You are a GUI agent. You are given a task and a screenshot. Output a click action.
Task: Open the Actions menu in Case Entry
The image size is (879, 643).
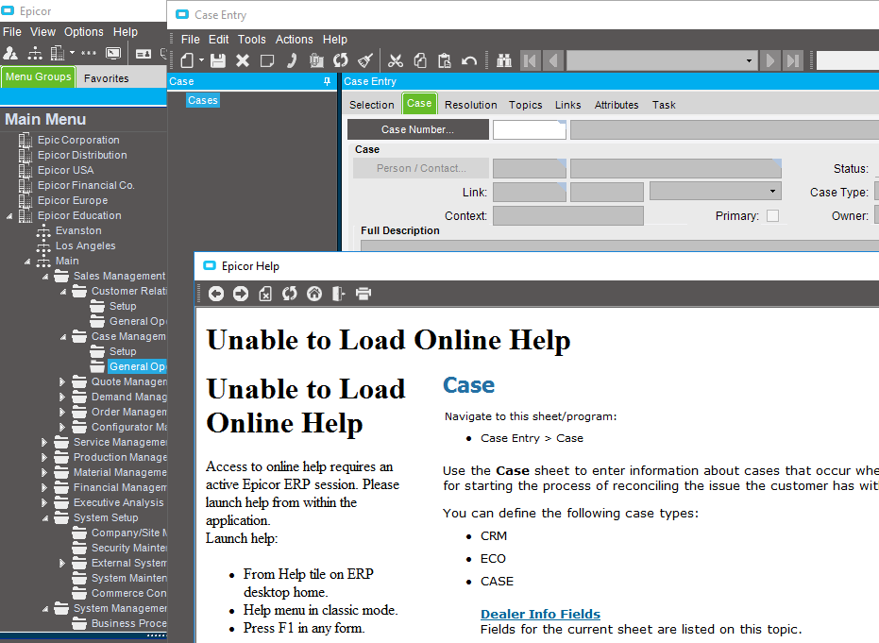(295, 40)
